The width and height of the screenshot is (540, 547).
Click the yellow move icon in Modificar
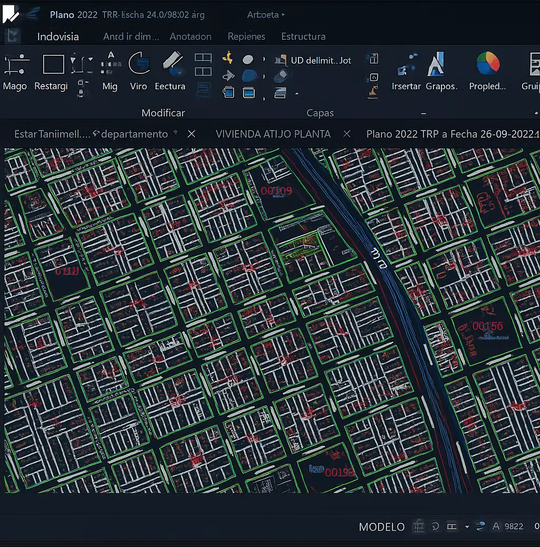pyautogui.click(x=227, y=58)
